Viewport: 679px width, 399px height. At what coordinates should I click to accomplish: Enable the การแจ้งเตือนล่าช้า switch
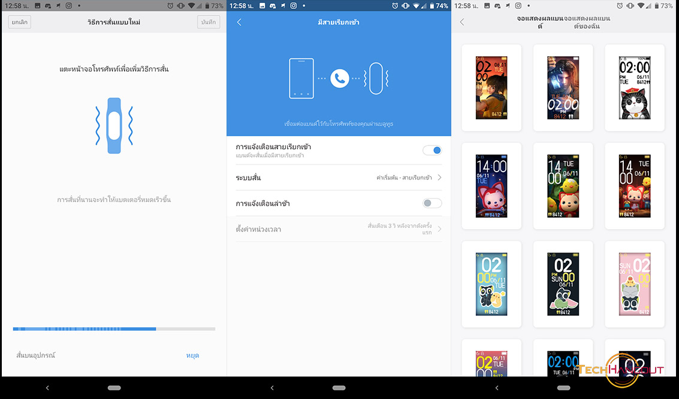[432, 203]
